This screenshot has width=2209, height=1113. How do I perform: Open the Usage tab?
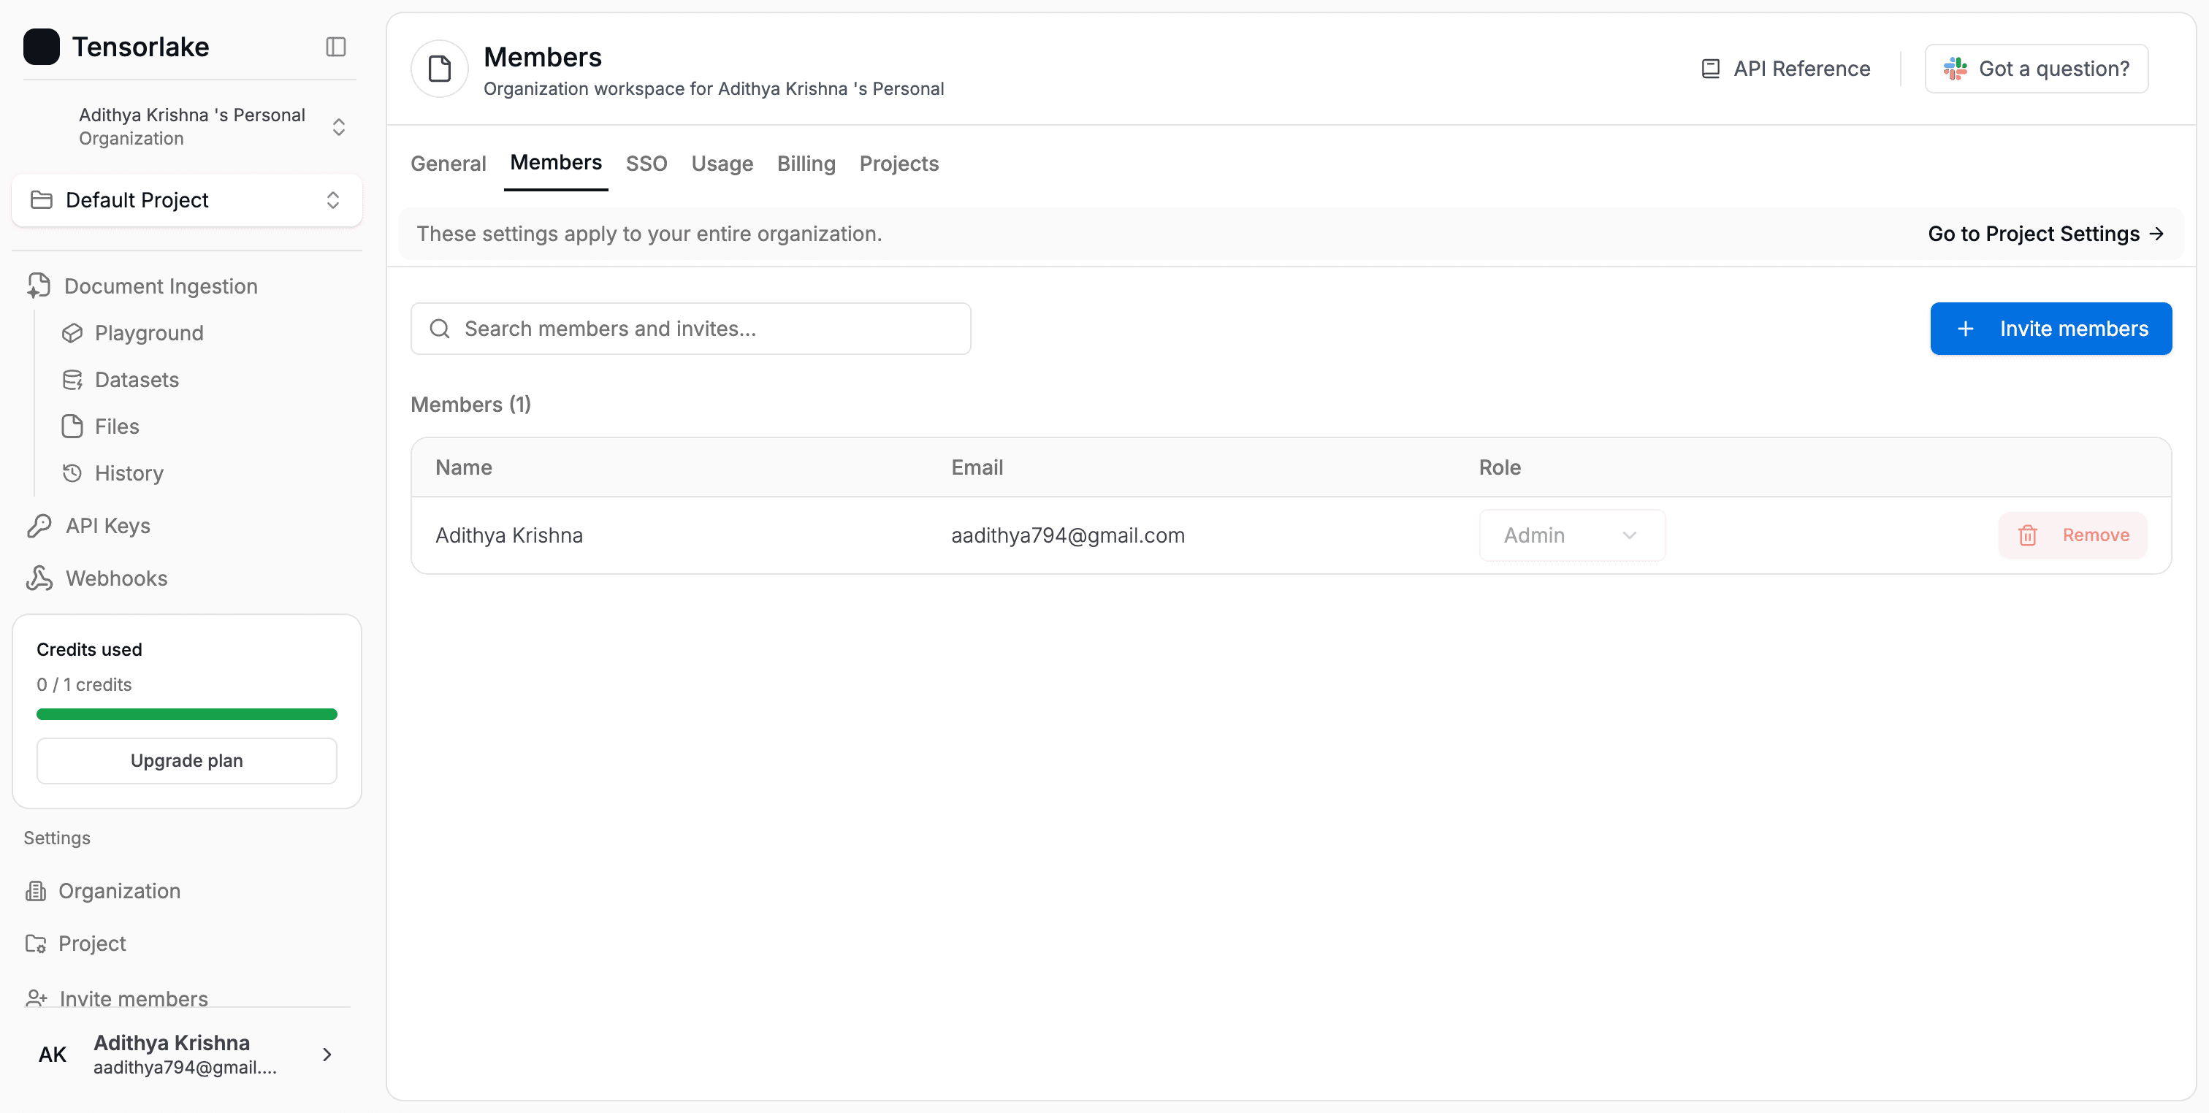coord(722,163)
